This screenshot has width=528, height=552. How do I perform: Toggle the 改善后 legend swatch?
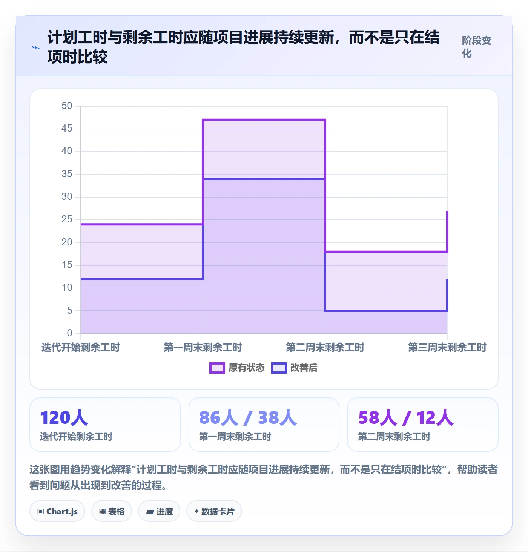[279, 368]
